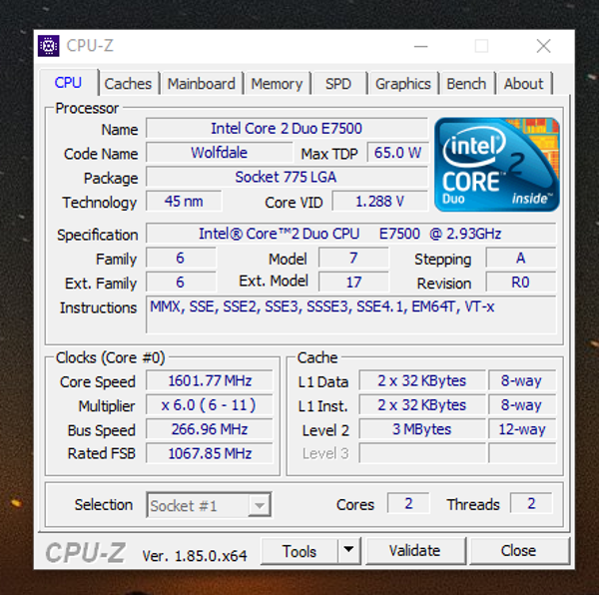Select the Bench tab

(x=466, y=84)
